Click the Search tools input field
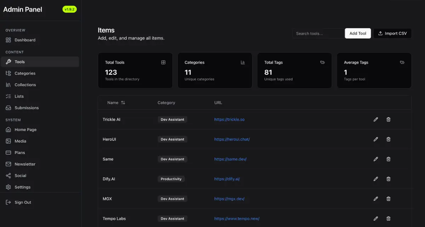Screen dimensions: 425x227 coord(318,34)
